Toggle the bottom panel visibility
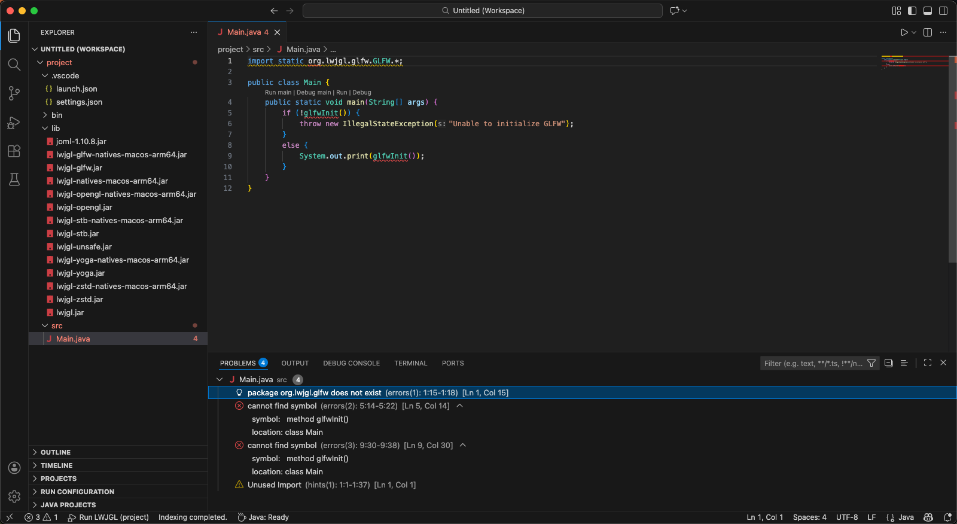957x524 pixels. [x=928, y=11]
